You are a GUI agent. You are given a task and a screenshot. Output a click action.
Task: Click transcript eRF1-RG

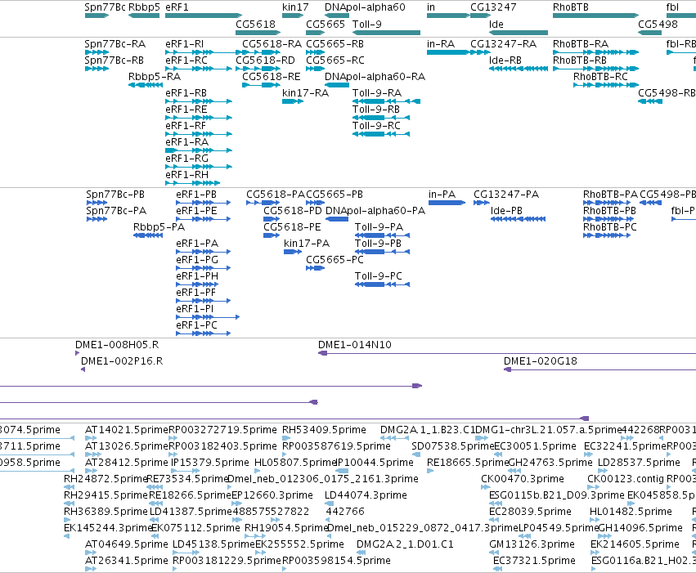pyautogui.click(x=186, y=158)
